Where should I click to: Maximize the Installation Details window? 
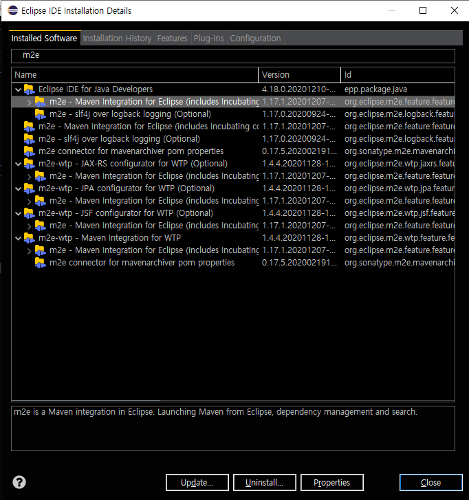tap(423, 10)
